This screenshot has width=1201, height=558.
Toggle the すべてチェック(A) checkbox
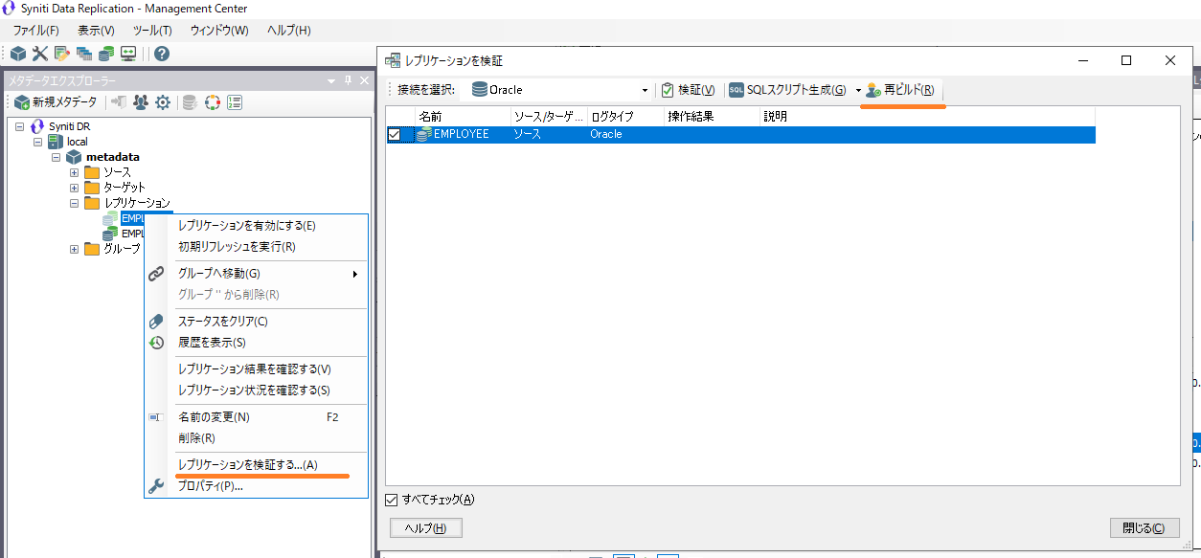(x=391, y=500)
